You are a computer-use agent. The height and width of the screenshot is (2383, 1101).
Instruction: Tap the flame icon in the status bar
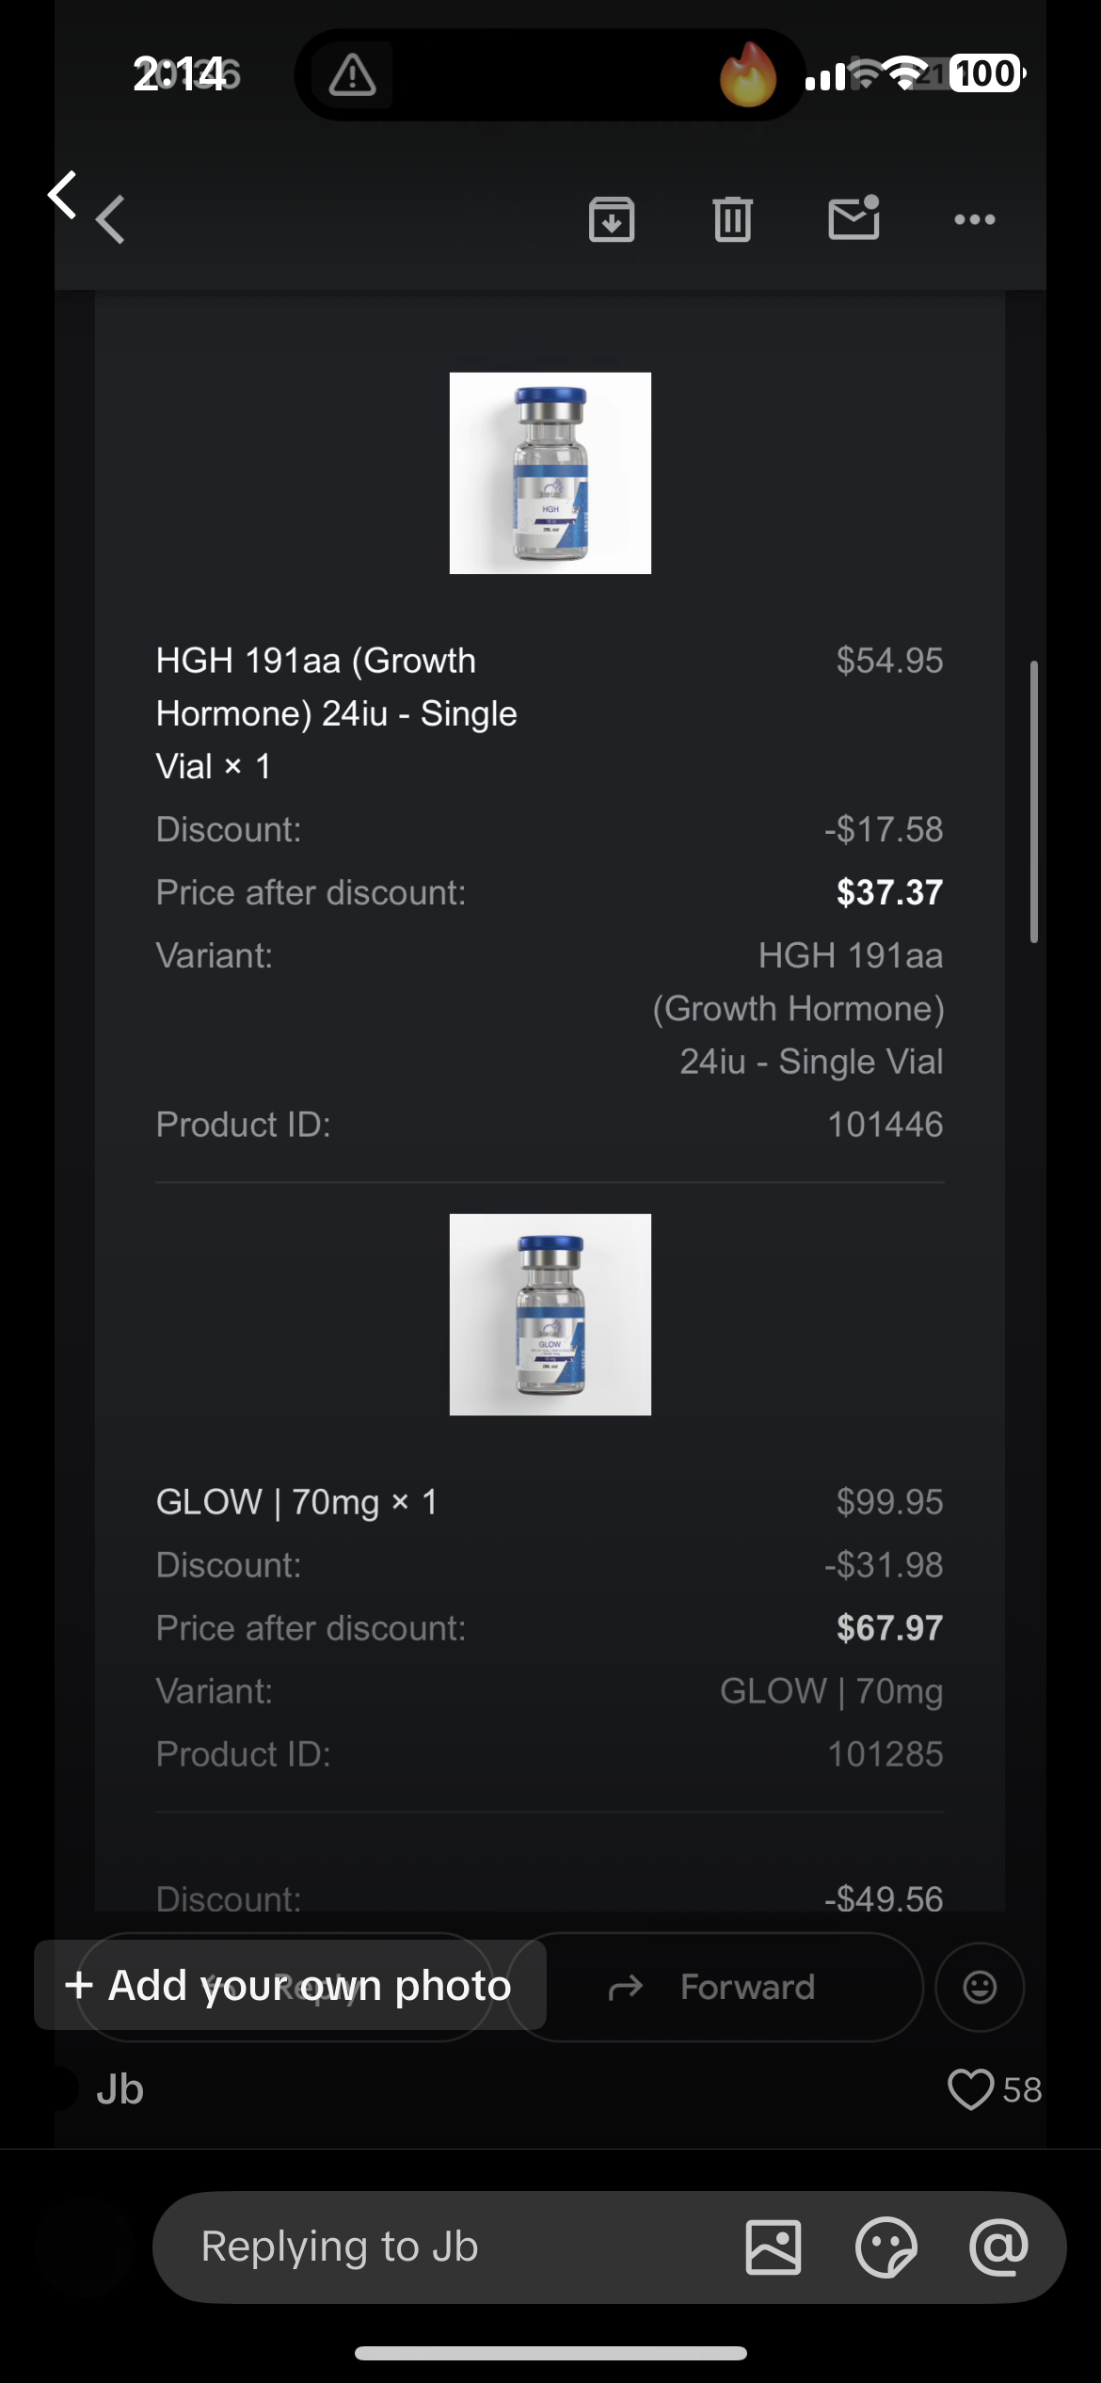[x=748, y=75]
